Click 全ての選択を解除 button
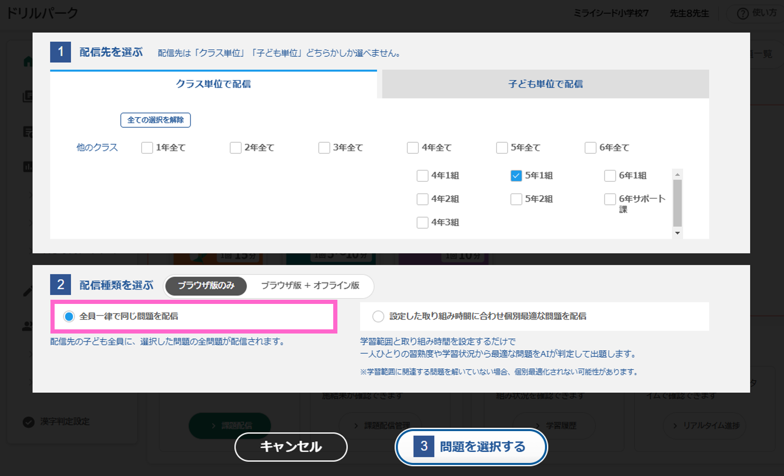 coord(156,120)
